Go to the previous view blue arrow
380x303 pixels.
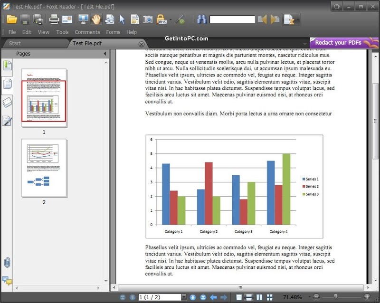pyautogui.click(x=213, y=297)
